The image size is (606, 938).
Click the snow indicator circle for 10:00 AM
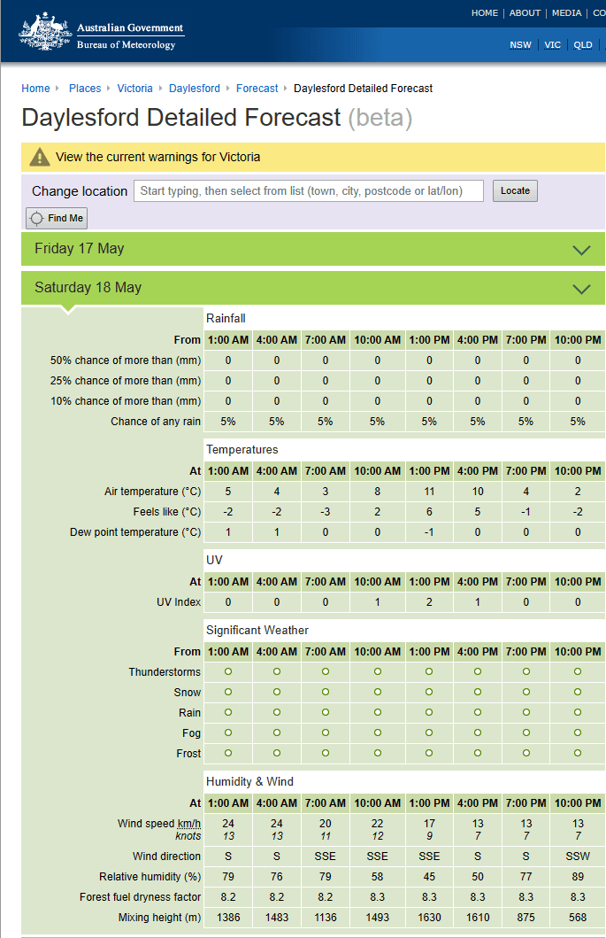point(378,692)
